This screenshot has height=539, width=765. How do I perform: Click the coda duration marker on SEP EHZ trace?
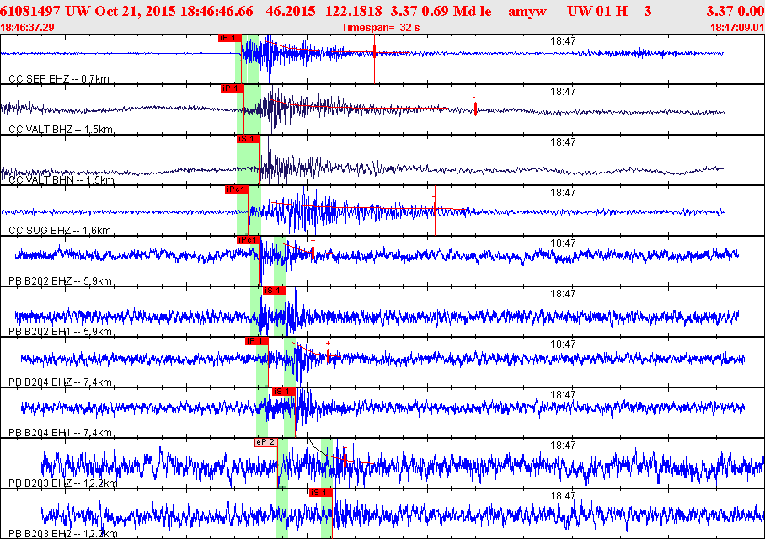pos(374,51)
